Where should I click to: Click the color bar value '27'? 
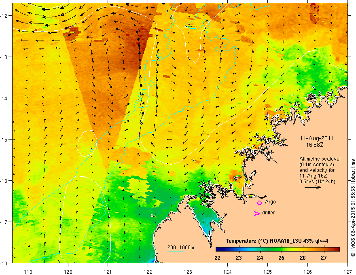[324, 258]
